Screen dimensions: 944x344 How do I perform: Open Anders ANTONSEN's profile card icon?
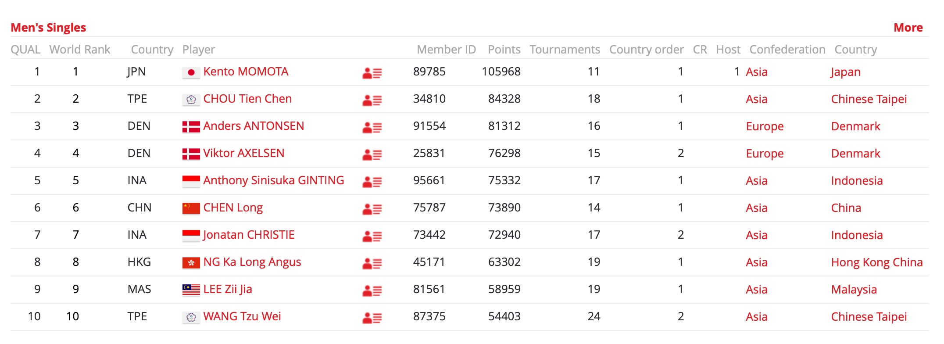372,127
